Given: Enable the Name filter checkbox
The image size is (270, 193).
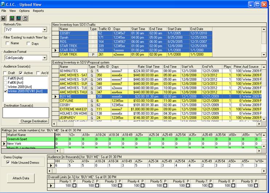Looking at the screenshot, I should click(8, 43).
